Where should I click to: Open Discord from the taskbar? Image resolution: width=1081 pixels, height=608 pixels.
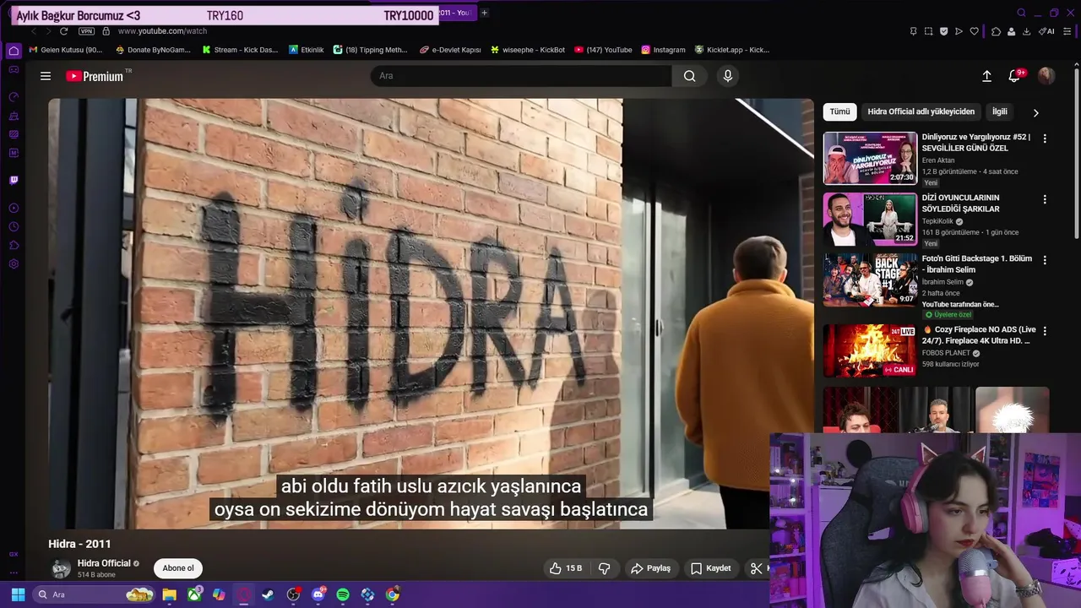(x=318, y=594)
